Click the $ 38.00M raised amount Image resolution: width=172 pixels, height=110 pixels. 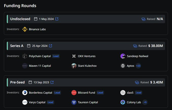156,46
